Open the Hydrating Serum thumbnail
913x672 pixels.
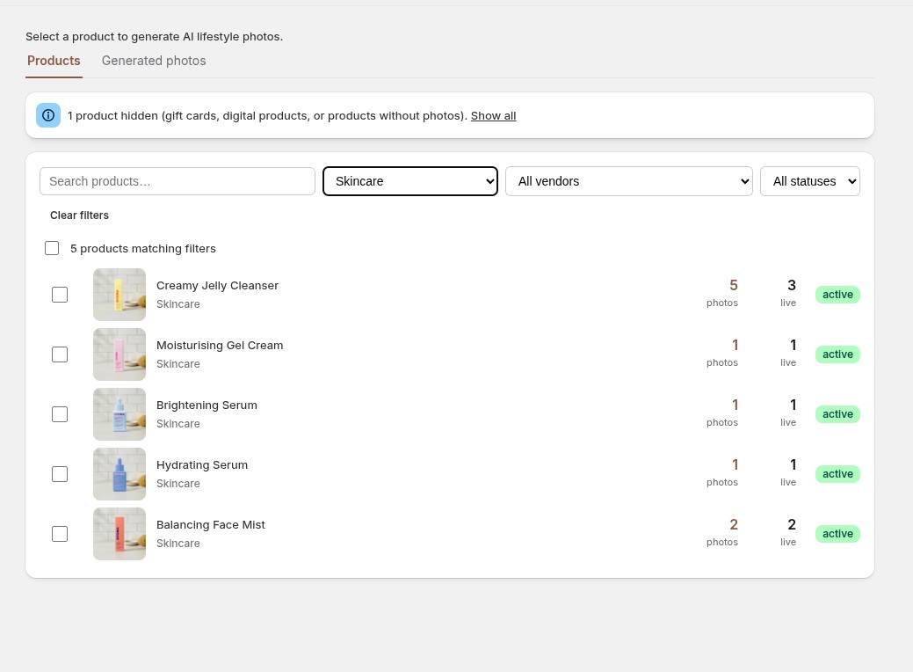click(120, 474)
